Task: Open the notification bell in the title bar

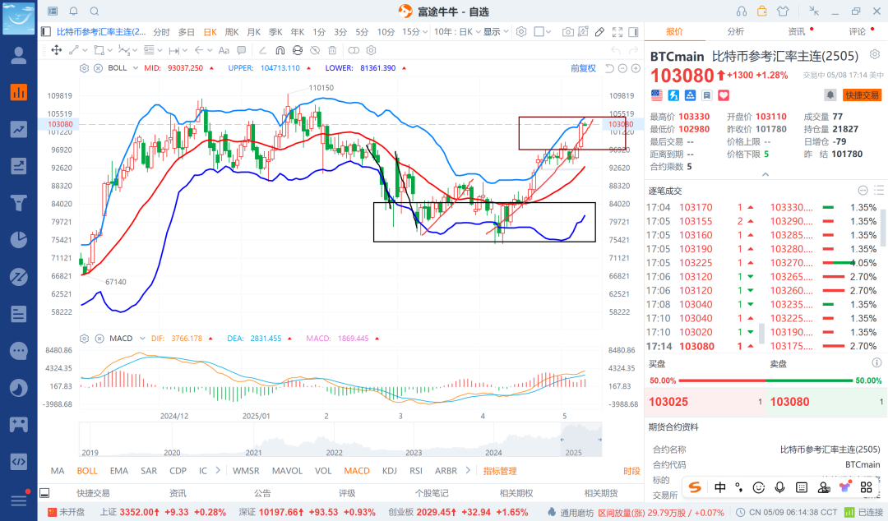Action: pos(74,12)
